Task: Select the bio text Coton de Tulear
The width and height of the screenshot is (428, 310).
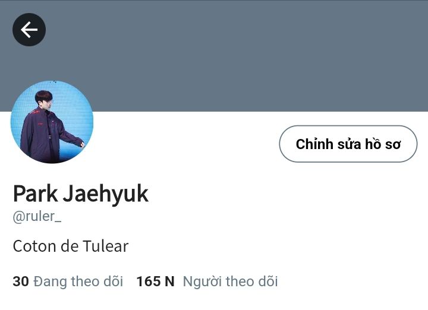Action: pos(70,246)
